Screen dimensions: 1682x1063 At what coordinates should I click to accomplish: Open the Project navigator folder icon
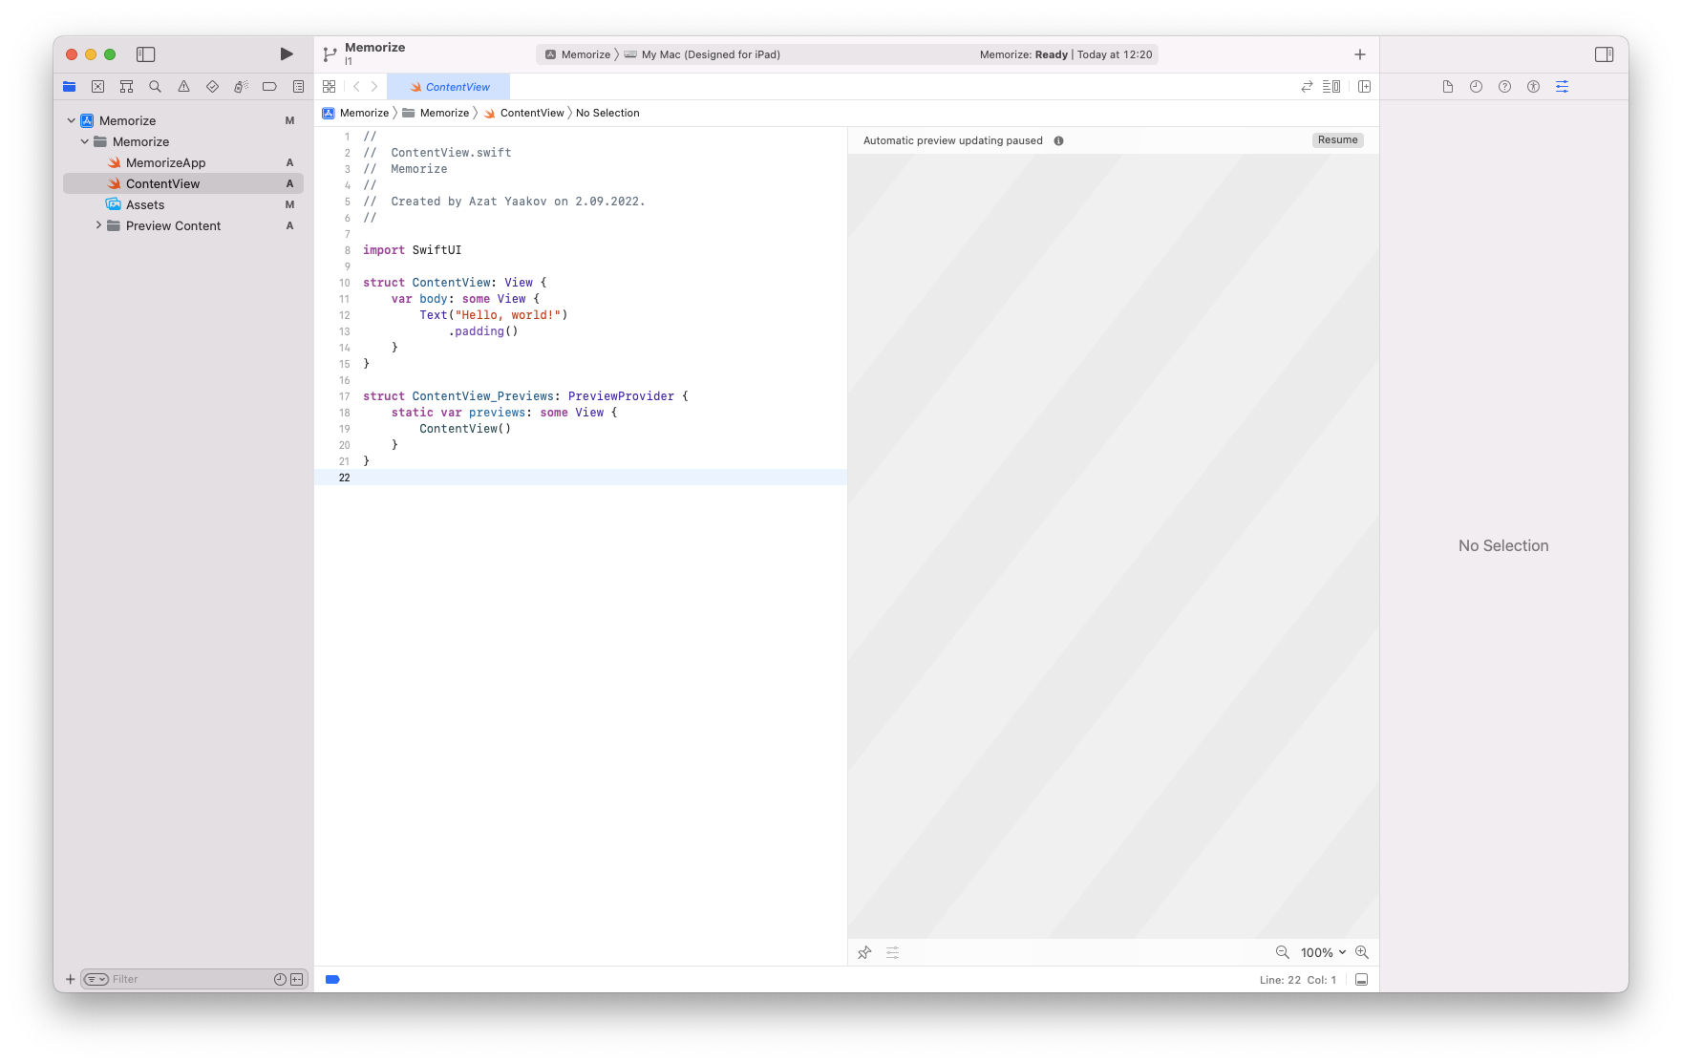[70, 87]
